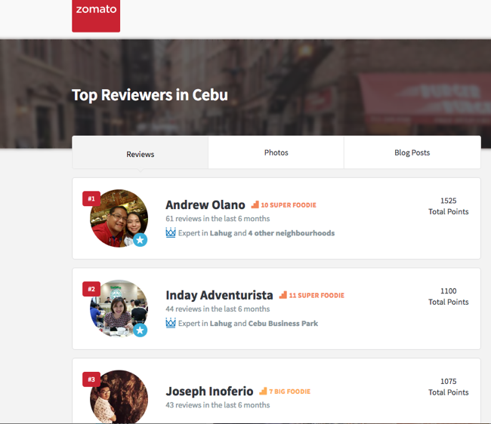Open the Blog Posts tab
Image resolution: width=491 pixels, height=424 pixels.
pyautogui.click(x=412, y=152)
